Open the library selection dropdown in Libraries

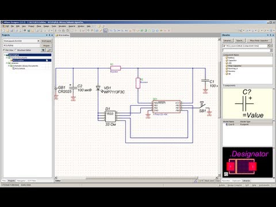[x=269, y=46]
